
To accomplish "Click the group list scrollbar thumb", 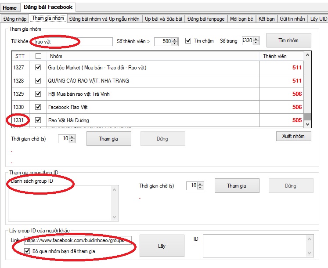I will click(307, 116).
